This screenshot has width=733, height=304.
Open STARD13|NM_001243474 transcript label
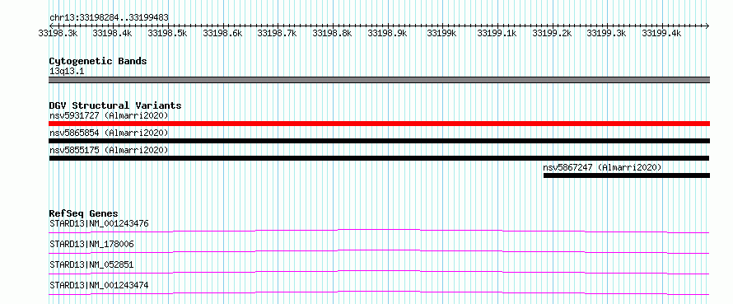pyautogui.click(x=99, y=285)
